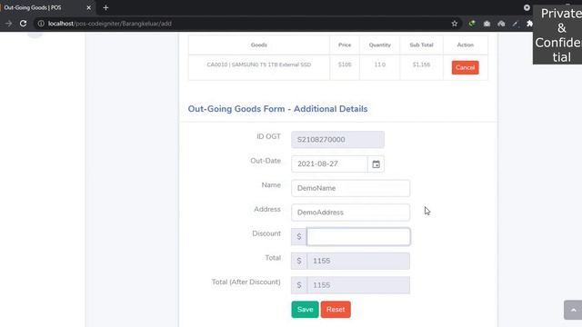
Task: Open the green refresh extension icon
Action: tap(472, 24)
